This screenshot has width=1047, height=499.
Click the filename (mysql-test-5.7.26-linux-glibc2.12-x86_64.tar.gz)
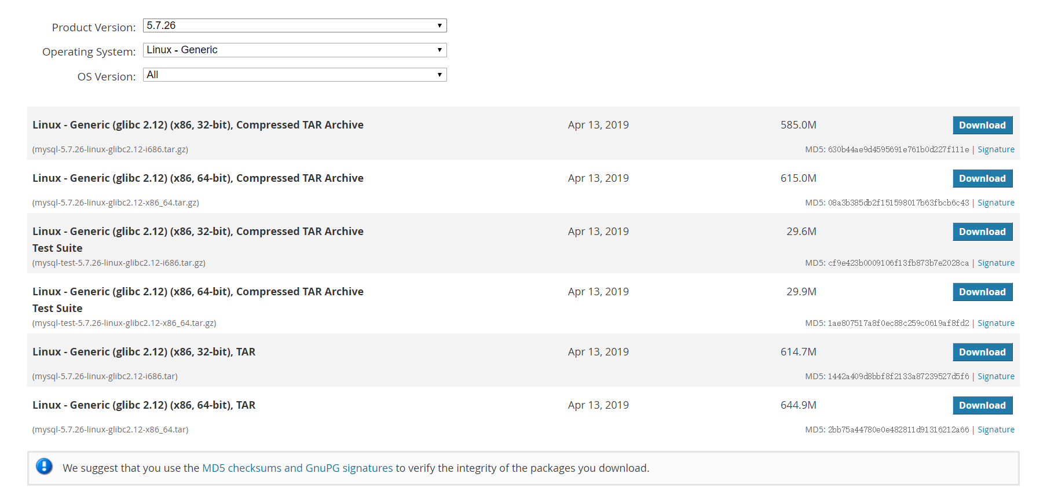124,323
